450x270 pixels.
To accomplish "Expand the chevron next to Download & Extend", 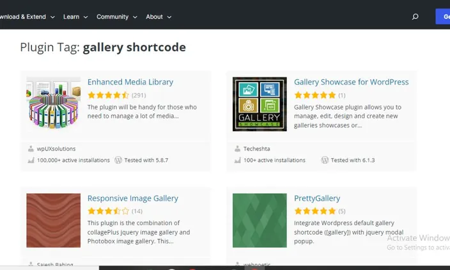I will point(52,17).
